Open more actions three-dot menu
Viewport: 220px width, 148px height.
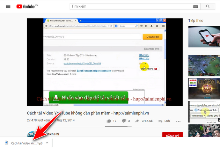(x=178, y=121)
